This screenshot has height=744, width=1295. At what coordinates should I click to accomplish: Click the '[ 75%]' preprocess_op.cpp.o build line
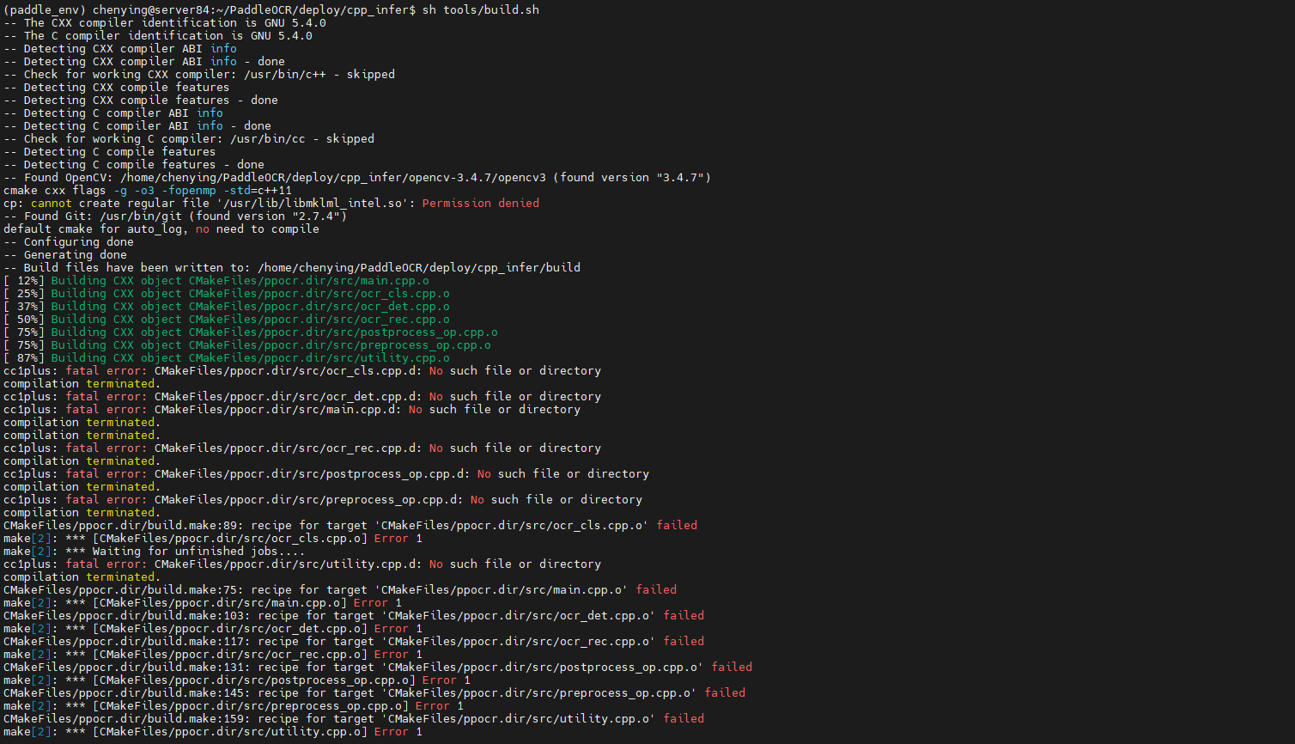(247, 345)
